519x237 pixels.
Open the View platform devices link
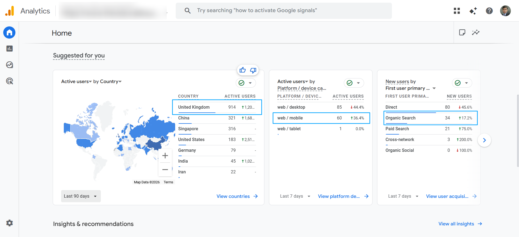coord(343,196)
